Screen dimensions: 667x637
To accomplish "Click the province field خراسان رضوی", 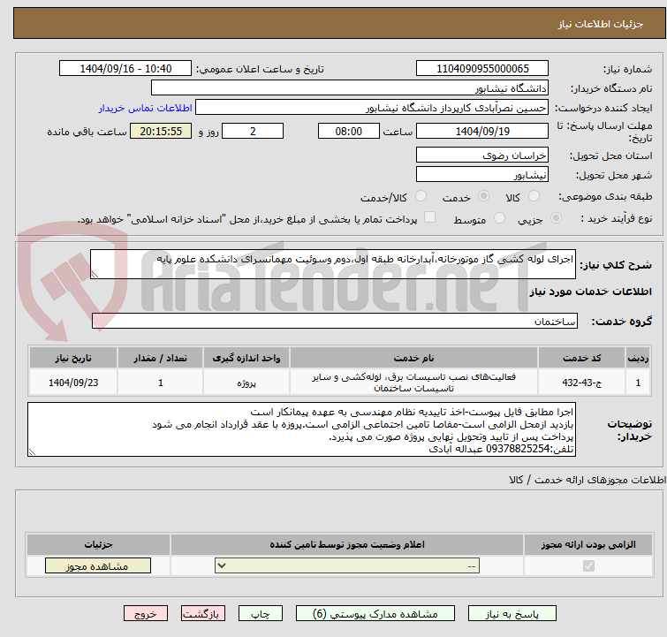I will tap(482, 155).
